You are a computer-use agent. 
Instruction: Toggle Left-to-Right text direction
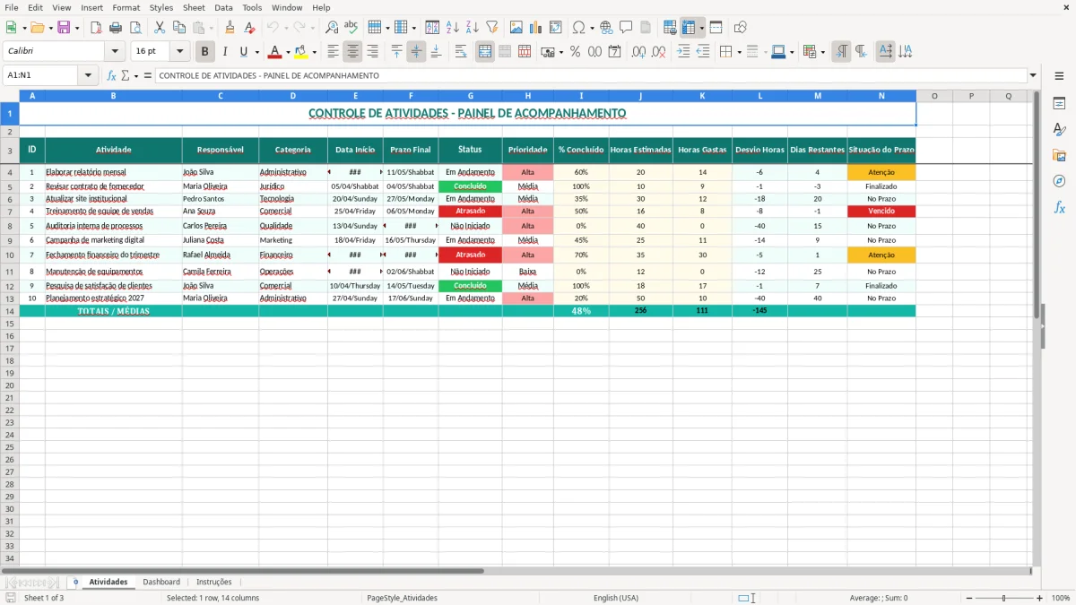click(x=841, y=52)
